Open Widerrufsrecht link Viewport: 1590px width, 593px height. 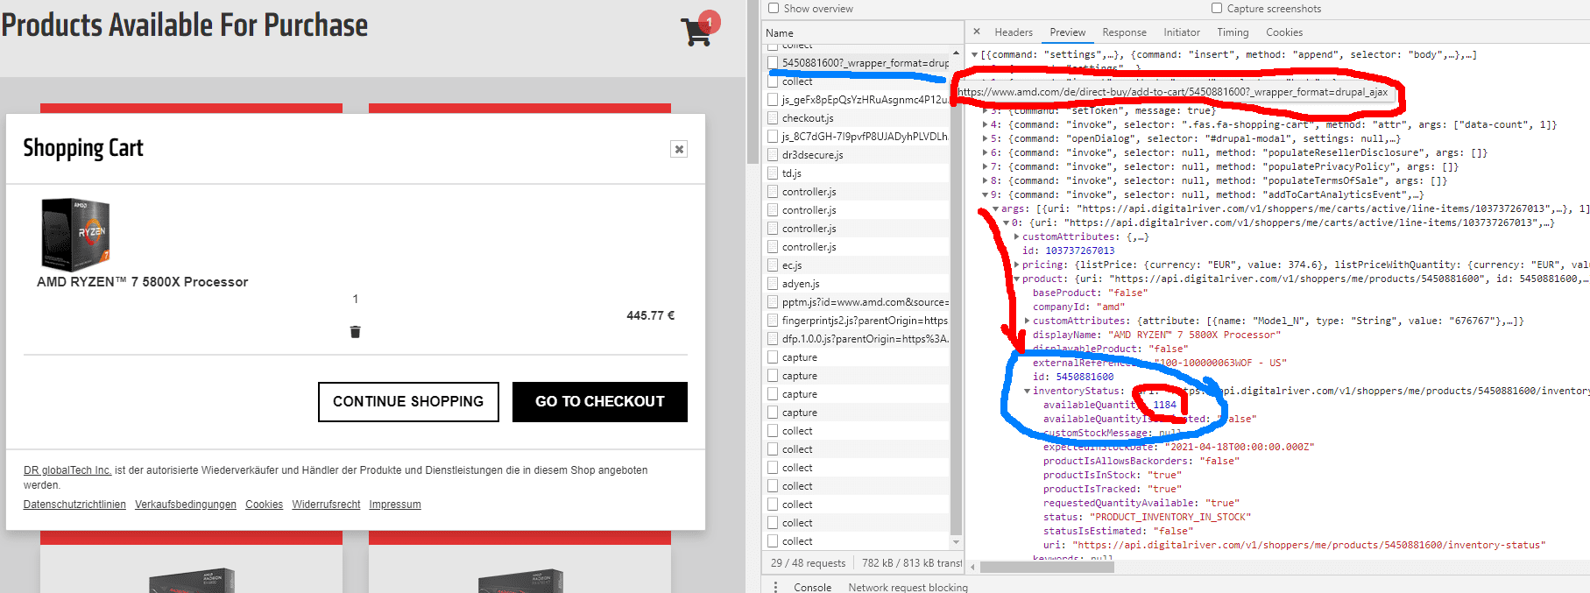pyautogui.click(x=326, y=505)
